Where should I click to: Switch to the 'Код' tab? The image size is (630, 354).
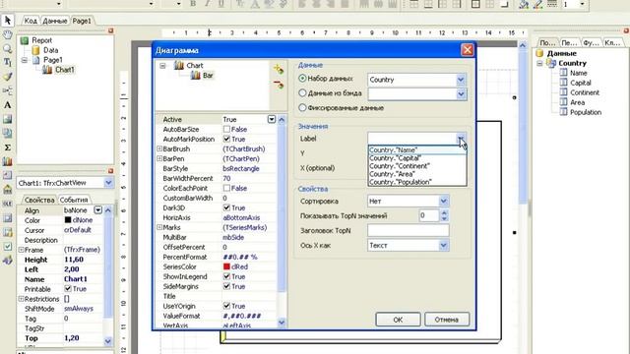coord(31,21)
